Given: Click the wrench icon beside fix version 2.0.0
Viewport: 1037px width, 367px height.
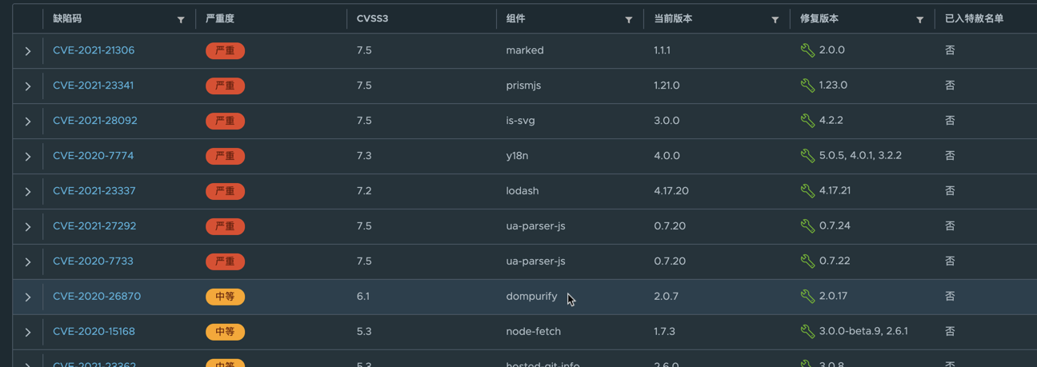Looking at the screenshot, I should click(807, 50).
